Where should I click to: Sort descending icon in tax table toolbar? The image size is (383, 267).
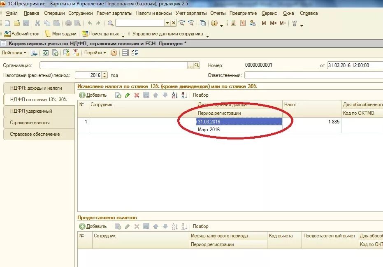[184, 95]
